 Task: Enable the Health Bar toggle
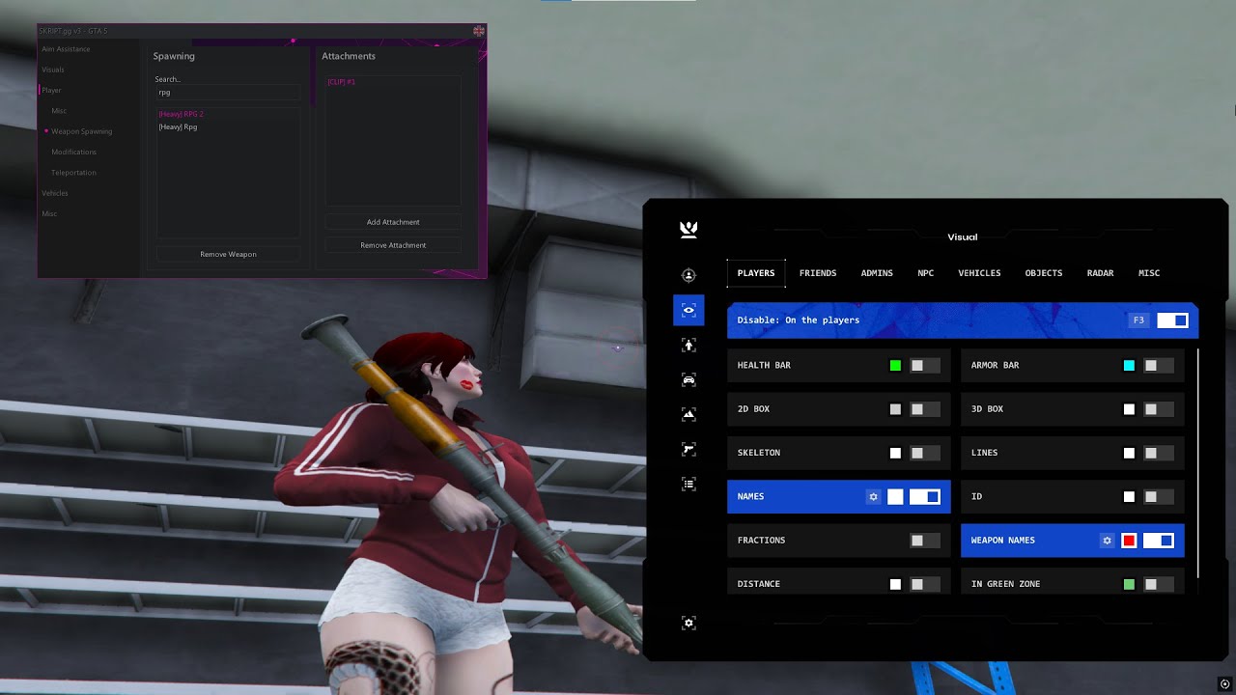coord(925,366)
